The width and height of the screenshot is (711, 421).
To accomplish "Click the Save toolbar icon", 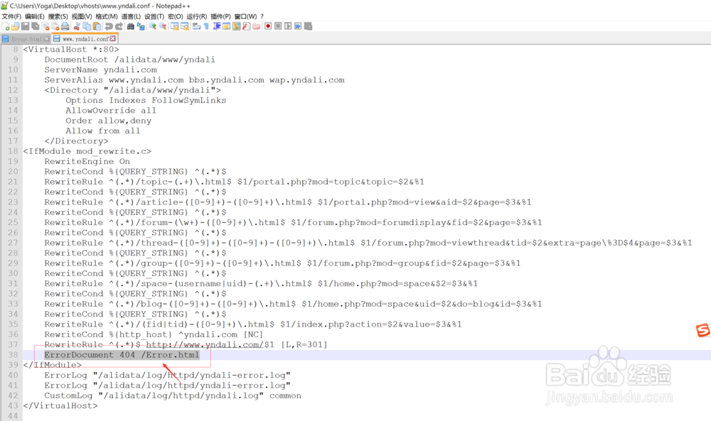I will coord(26,26).
